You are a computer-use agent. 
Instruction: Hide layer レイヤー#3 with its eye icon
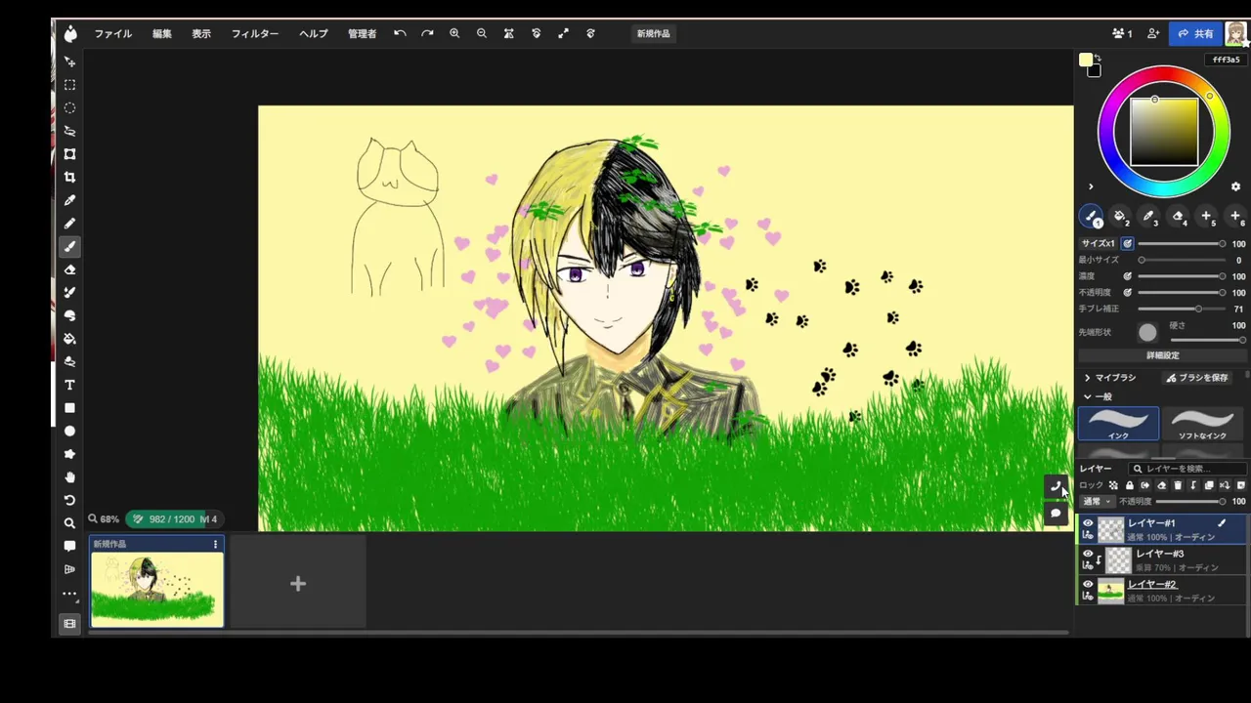point(1088,554)
